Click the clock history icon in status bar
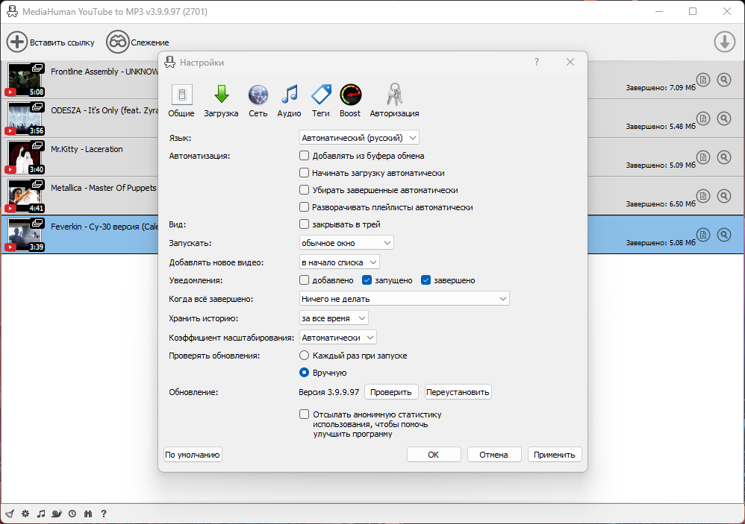Screen dimensions: 745x524 point(72,514)
